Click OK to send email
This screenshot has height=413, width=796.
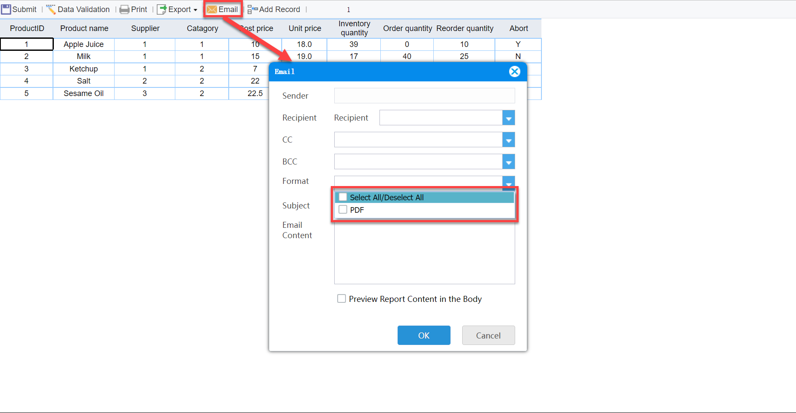click(424, 335)
